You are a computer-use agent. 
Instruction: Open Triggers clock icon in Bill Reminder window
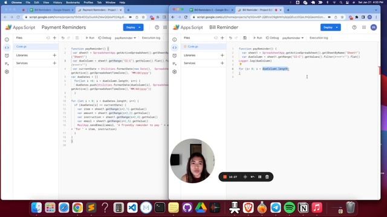click(175, 55)
